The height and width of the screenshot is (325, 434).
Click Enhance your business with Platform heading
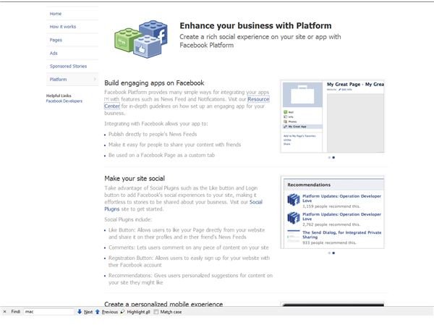pyautogui.click(x=255, y=26)
